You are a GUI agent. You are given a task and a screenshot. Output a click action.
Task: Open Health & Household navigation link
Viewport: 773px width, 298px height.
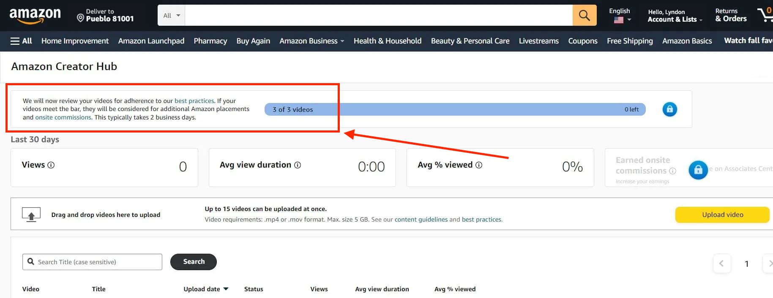(388, 41)
